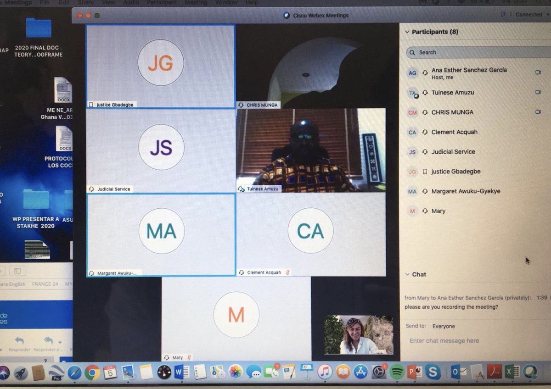This screenshot has width=551, height=389.
Task: Open Skype from the Dock
Action: pos(433,372)
